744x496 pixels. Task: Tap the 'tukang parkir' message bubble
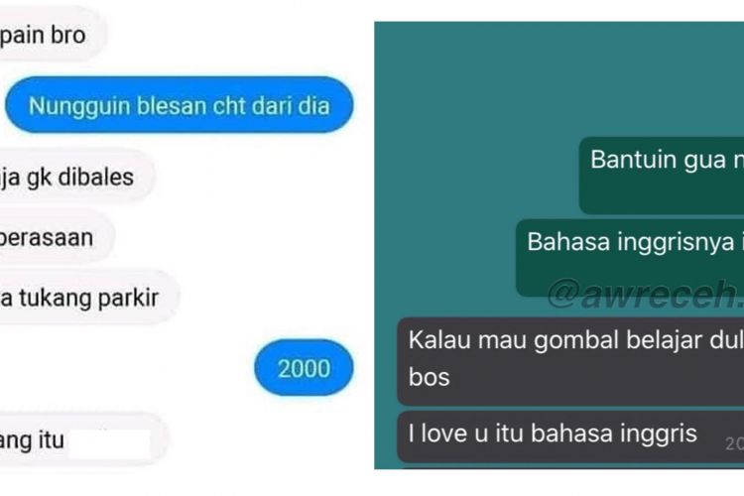point(88,298)
